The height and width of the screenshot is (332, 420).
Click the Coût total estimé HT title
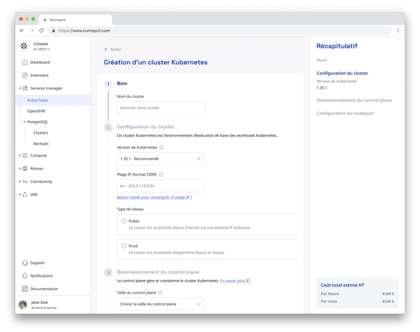tap(342, 285)
